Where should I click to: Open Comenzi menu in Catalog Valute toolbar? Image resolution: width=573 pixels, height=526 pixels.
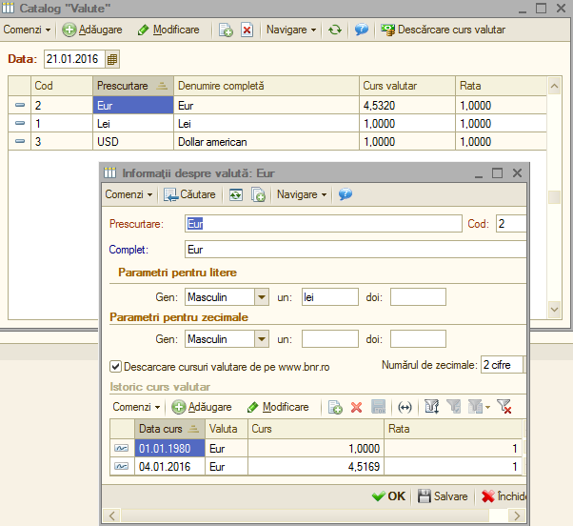click(27, 30)
